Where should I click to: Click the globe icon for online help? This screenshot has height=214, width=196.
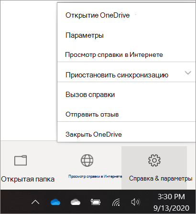87,160
